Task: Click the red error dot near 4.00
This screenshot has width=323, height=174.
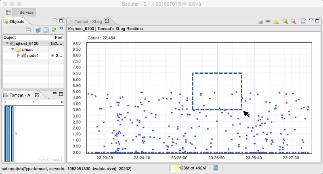Action: (287, 103)
